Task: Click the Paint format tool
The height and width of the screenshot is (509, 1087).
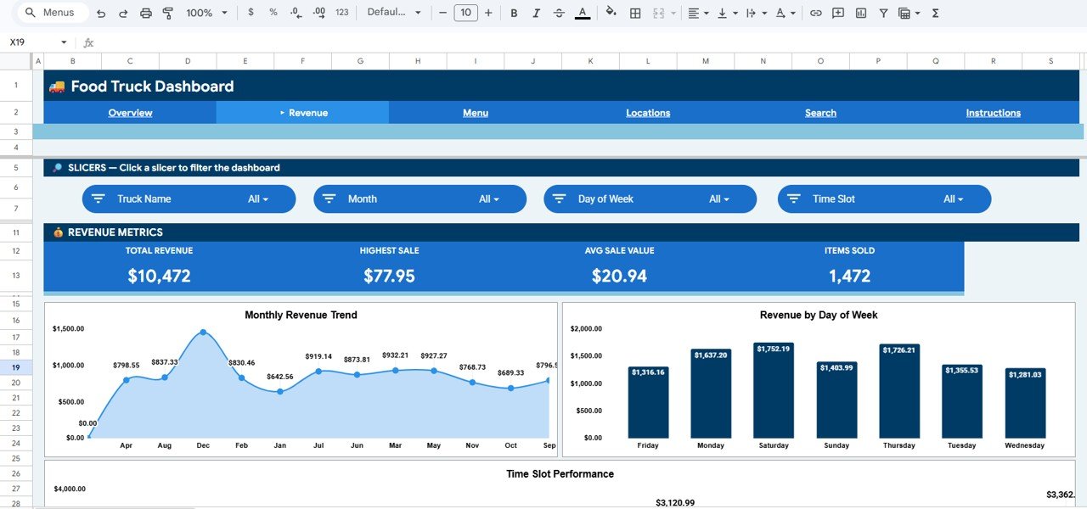Action: [x=167, y=13]
